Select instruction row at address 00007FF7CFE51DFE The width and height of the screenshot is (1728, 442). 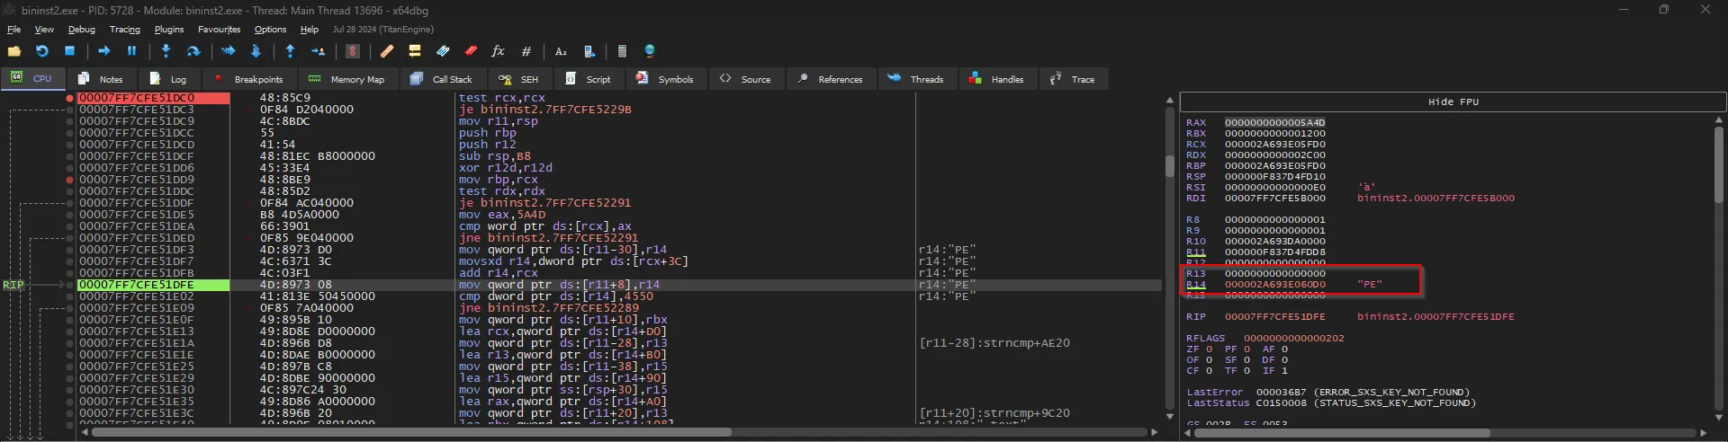[619, 285]
